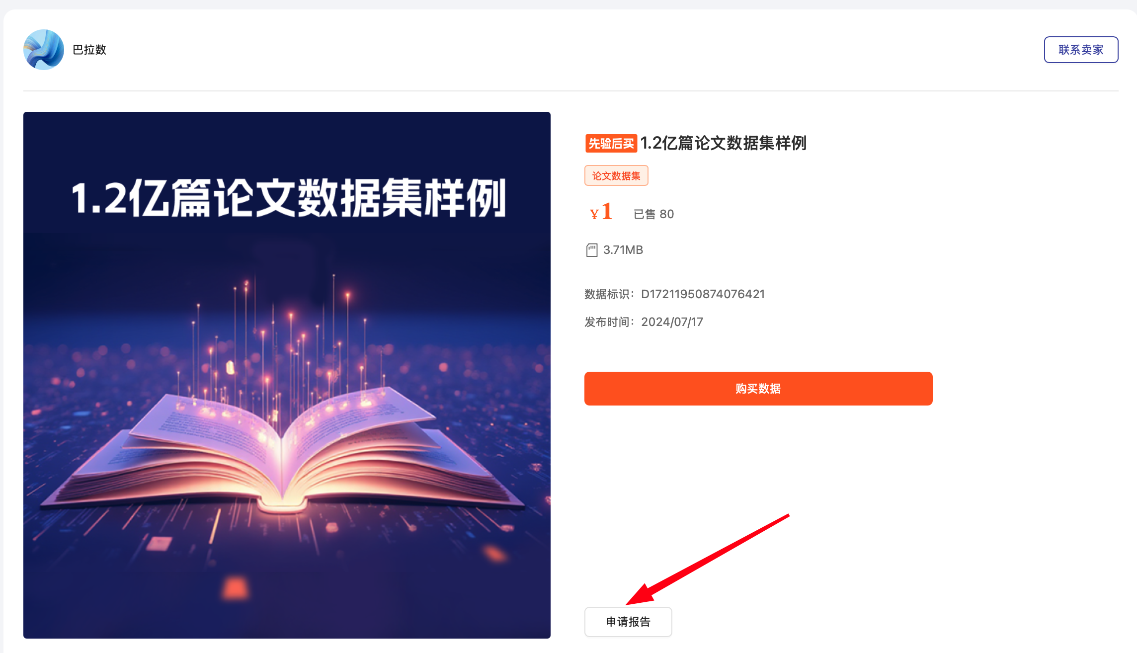
Task: Click the white headline text on cover image
Action: coord(289,198)
